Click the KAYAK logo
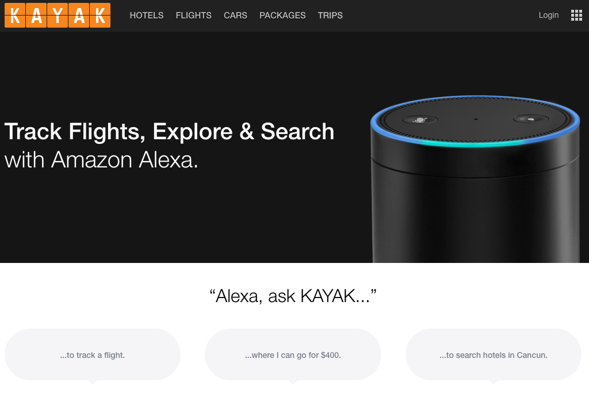The image size is (589, 393). [x=58, y=16]
